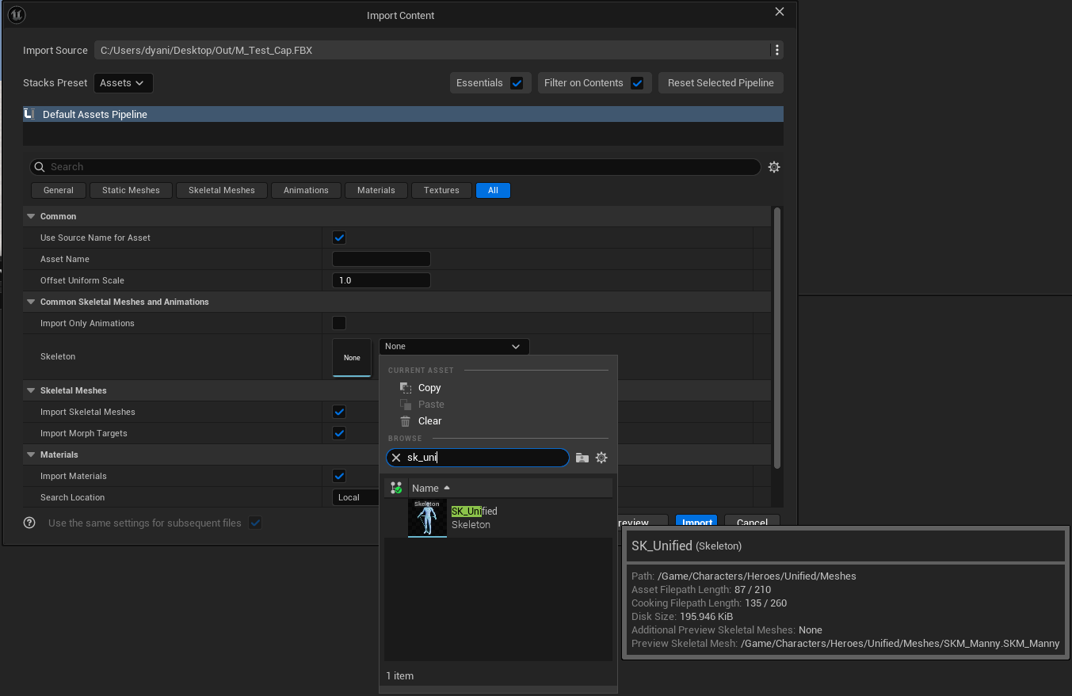Click the help question mark icon
Screen dimensions: 1072x696
tap(29, 523)
